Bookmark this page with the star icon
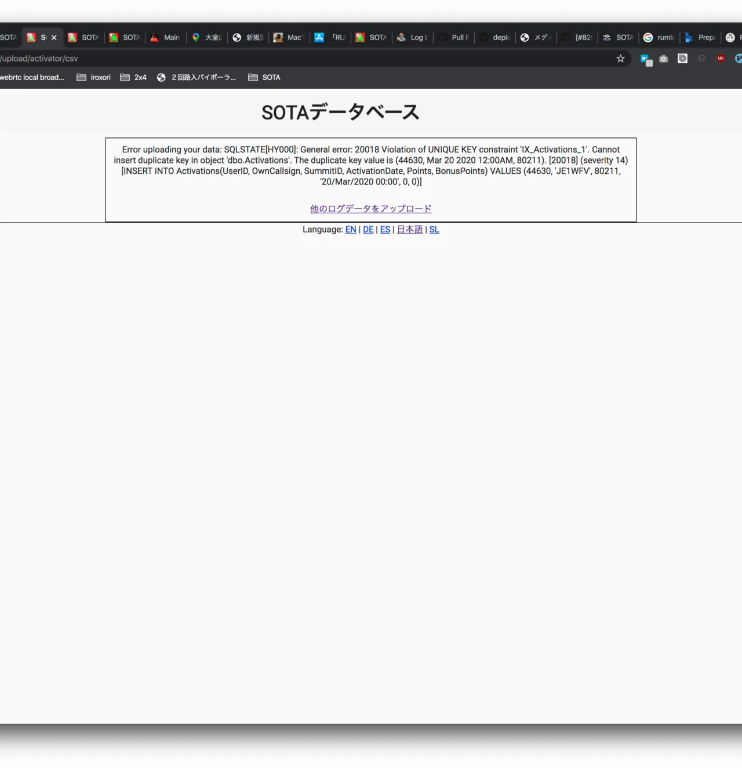The image size is (742, 768). click(x=620, y=59)
